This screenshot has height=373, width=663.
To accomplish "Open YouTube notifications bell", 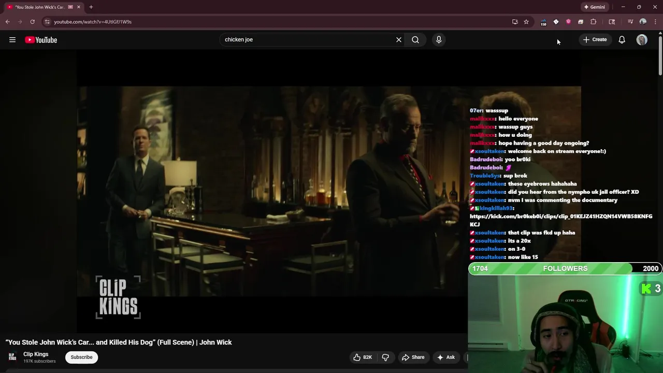I will pos(622,40).
